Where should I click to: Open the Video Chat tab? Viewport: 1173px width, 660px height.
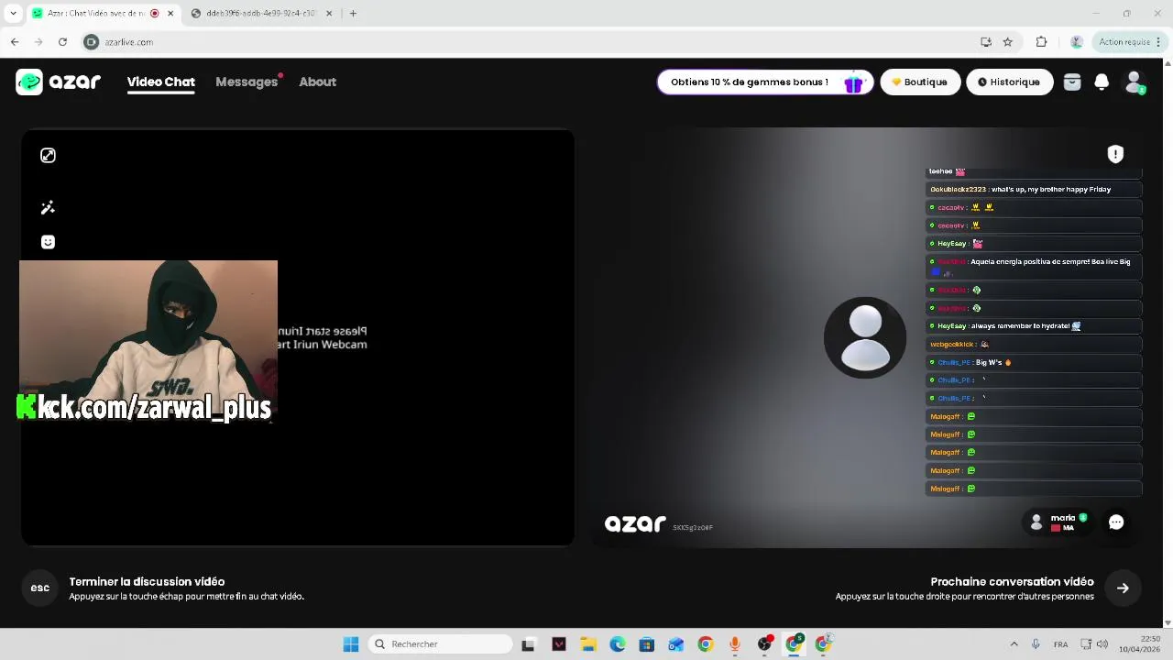click(x=161, y=82)
